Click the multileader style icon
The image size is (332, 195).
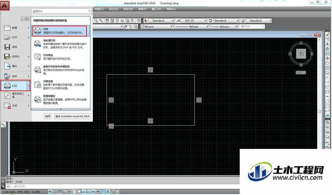(x=243, y=21)
